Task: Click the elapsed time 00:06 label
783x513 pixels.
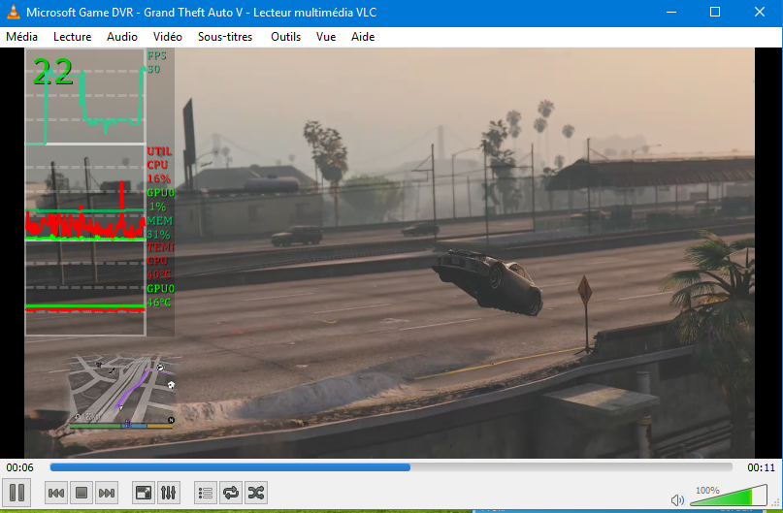Action: pyautogui.click(x=20, y=467)
